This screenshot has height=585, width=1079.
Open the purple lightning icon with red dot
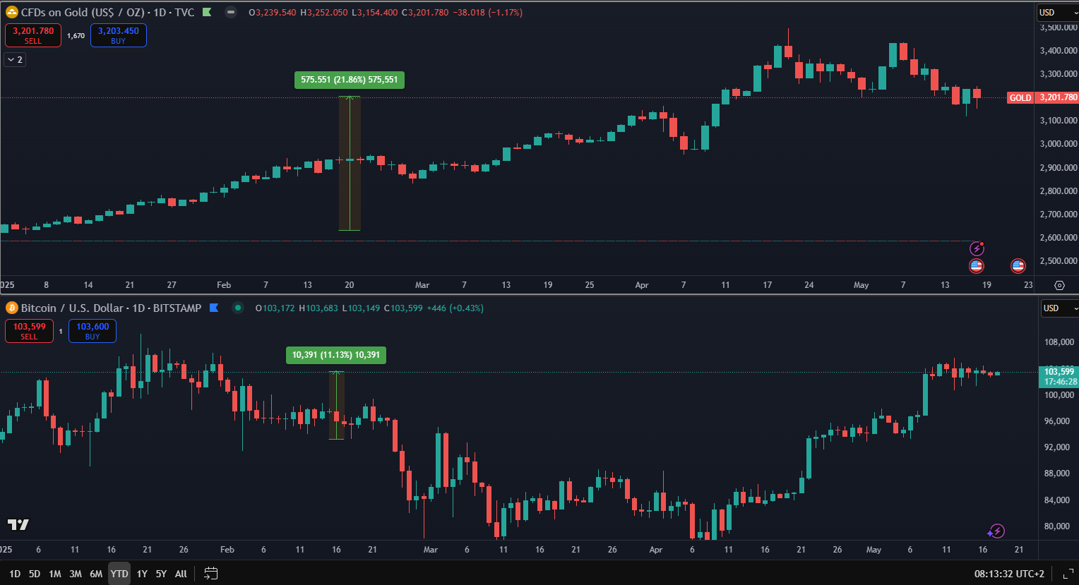point(977,248)
